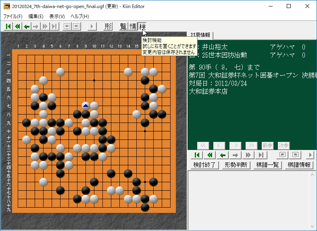Step back one move in right panel toolbar

[223, 155]
